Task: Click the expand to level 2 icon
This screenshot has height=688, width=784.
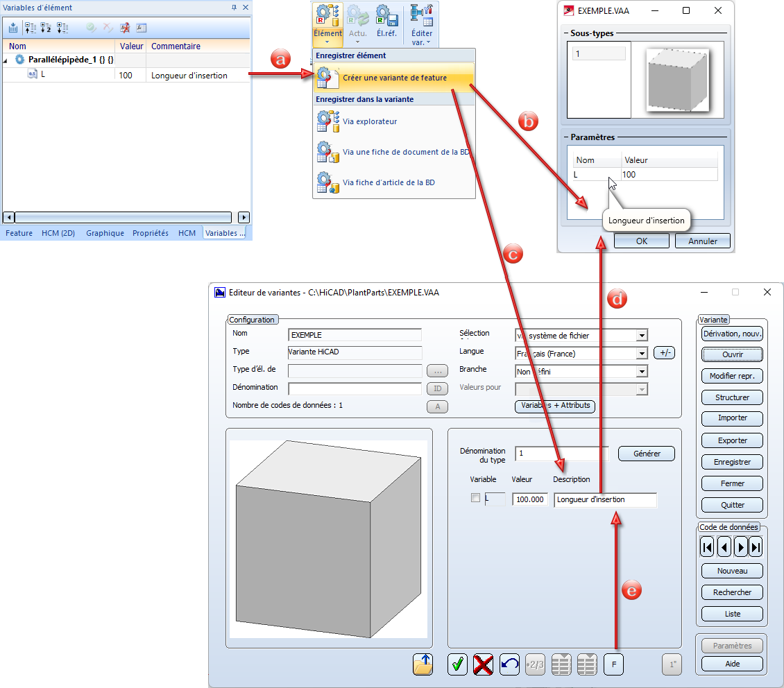Action: click(x=46, y=28)
